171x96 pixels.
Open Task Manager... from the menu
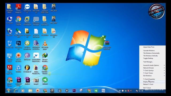(x=153, y=62)
